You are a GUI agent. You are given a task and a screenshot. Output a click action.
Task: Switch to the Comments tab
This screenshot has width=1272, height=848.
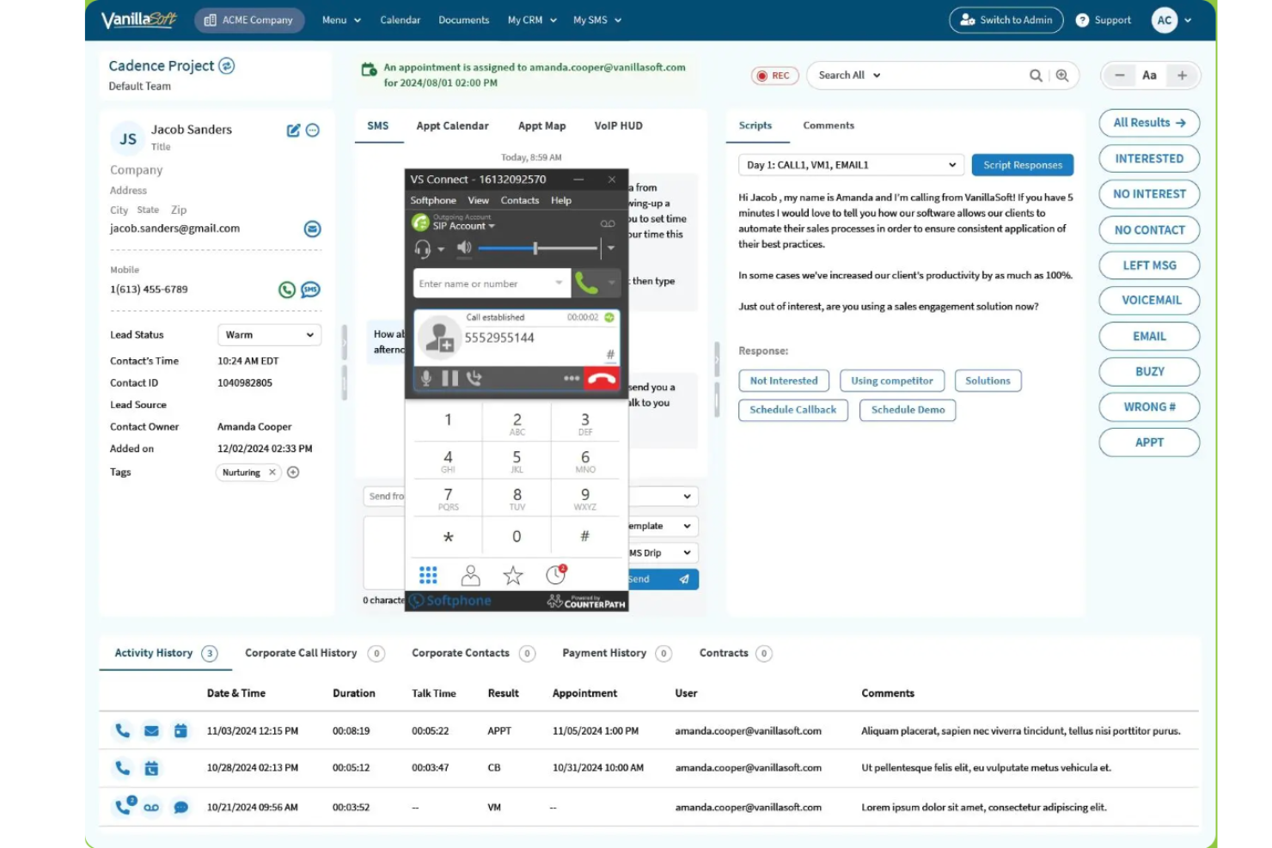(828, 125)
